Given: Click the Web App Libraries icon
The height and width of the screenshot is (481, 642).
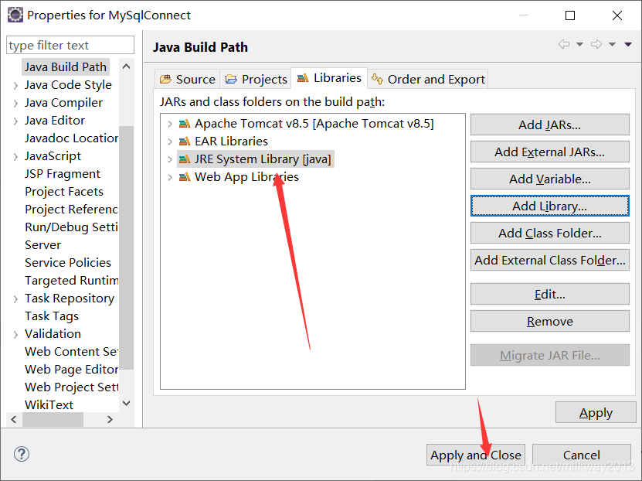Looking at the screenshot, I should pyautogui.click(x=185, y=176).
